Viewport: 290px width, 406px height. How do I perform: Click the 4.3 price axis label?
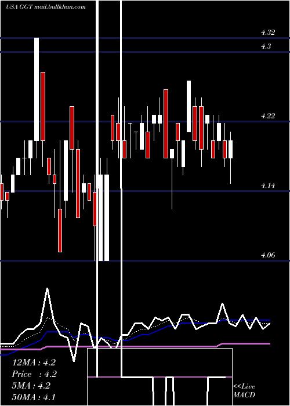tap(266, 46)
